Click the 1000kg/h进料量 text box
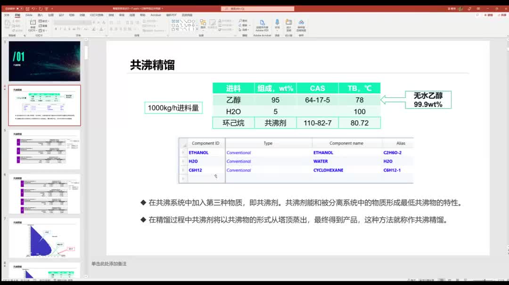Viewport: 509px width, 285px height. coord(173,108)
